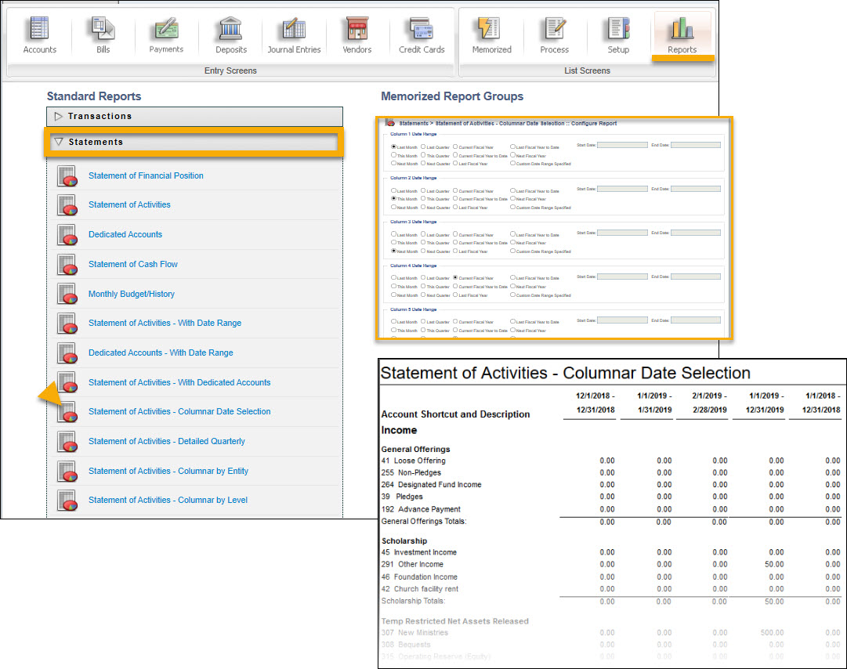
Task: Click Column 1 Start Date input field
Action: pyautogui.click(x=622, y=145)
